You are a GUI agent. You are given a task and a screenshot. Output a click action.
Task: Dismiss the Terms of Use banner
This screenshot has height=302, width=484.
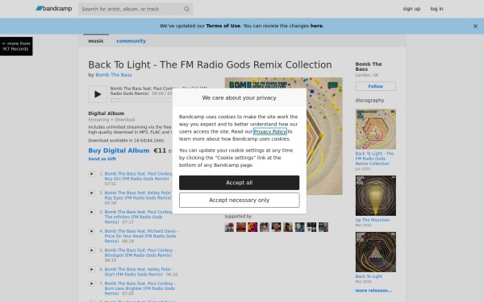pos(475,26)
